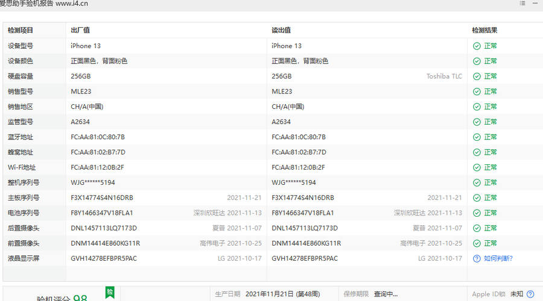Viewport: 543px width, 301px height.
Task: Click the 检测结果 column header
Action: coord(484,31)
